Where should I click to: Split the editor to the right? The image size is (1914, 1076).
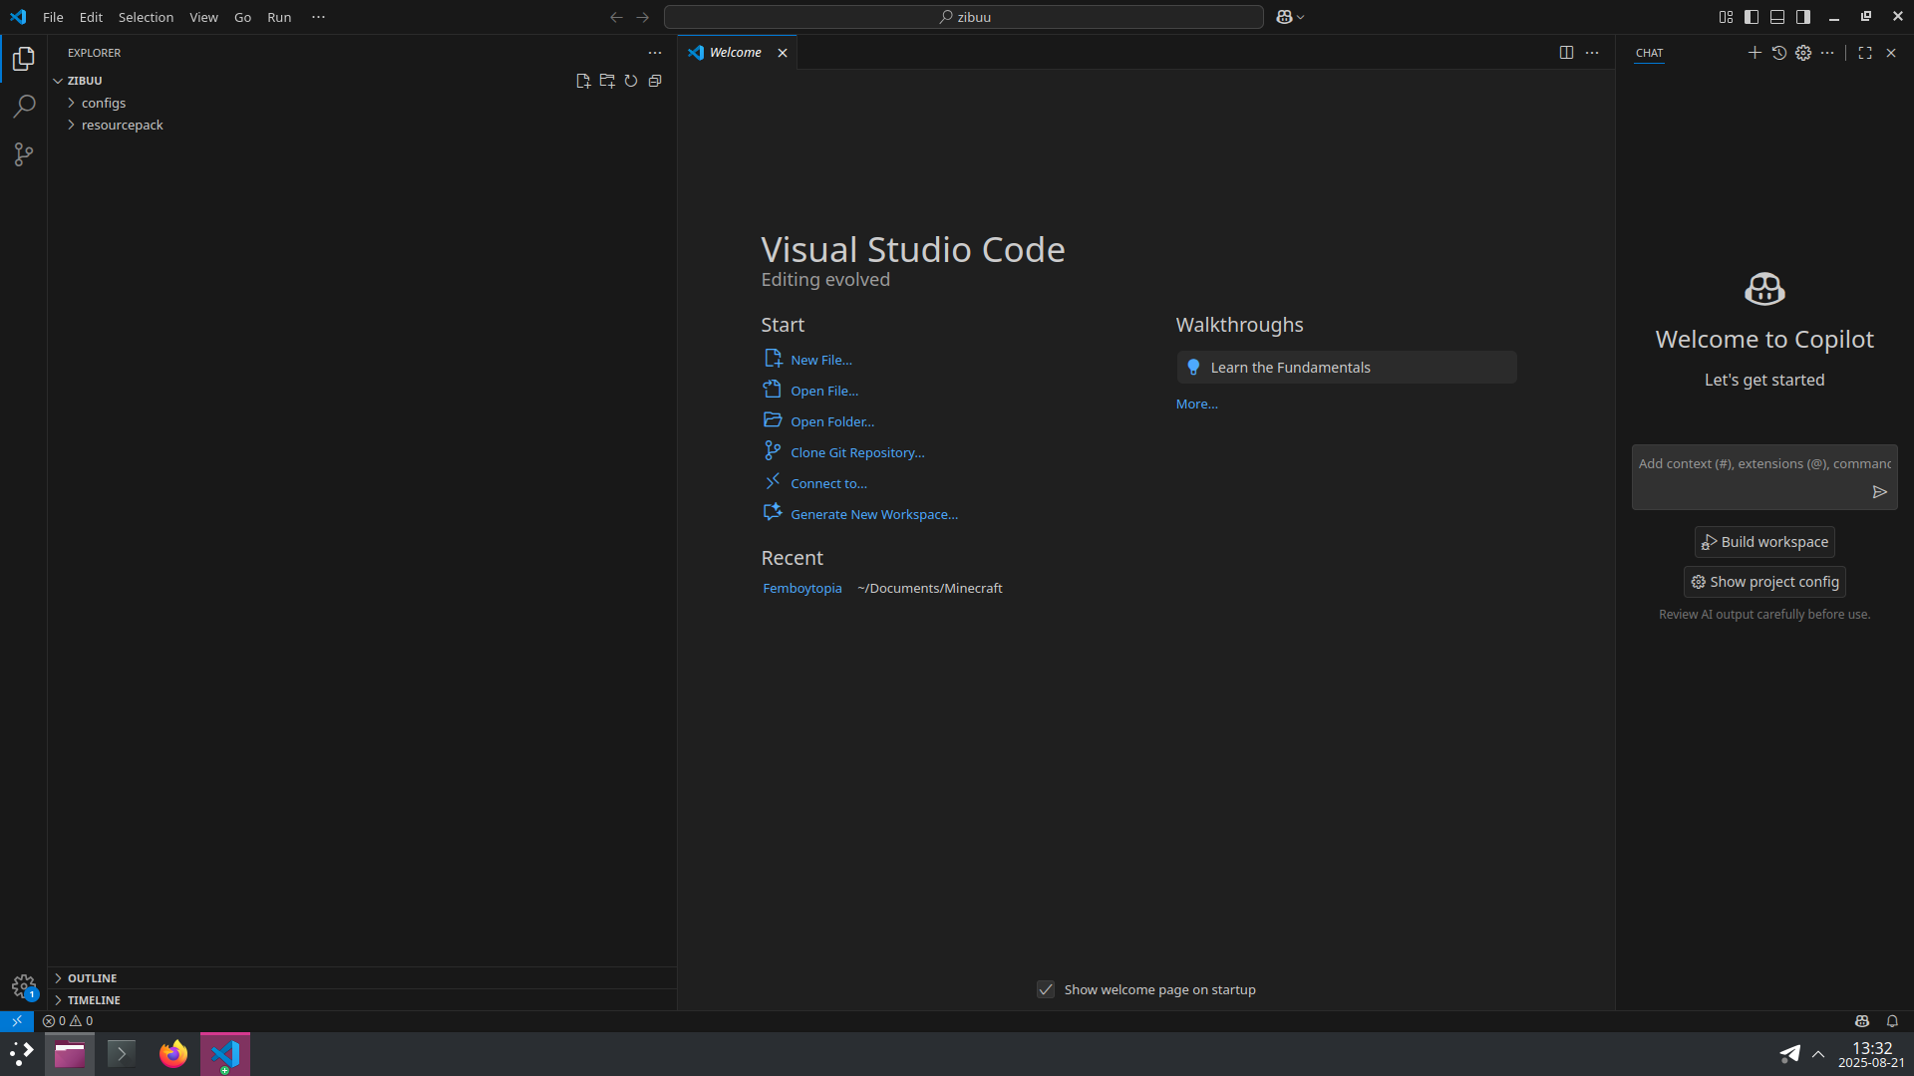pyautogui.click(x=1566, y=53)
